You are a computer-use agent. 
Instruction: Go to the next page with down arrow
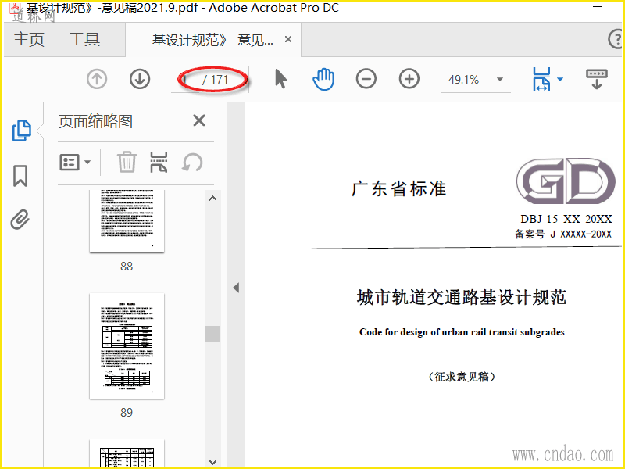140,79
